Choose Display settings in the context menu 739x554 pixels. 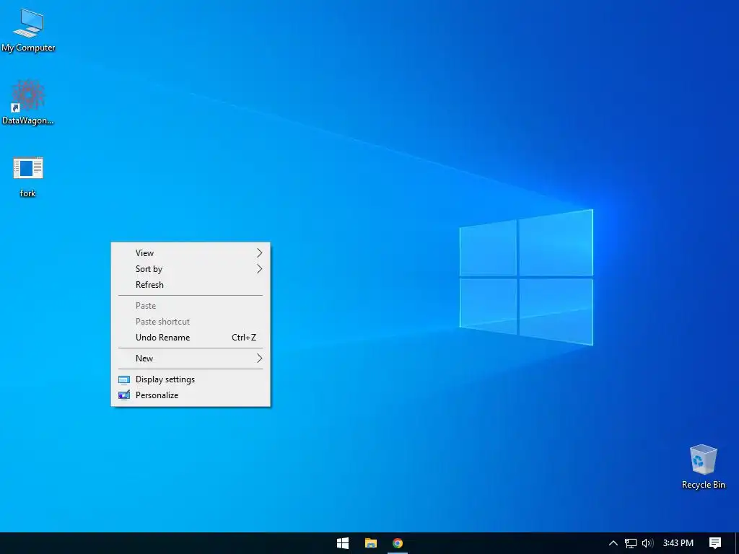191,379
